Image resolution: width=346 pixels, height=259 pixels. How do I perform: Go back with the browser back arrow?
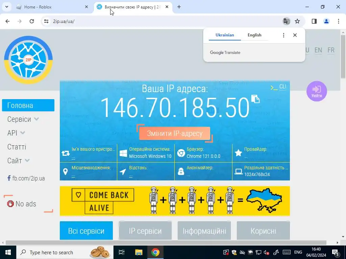point(7,21)
